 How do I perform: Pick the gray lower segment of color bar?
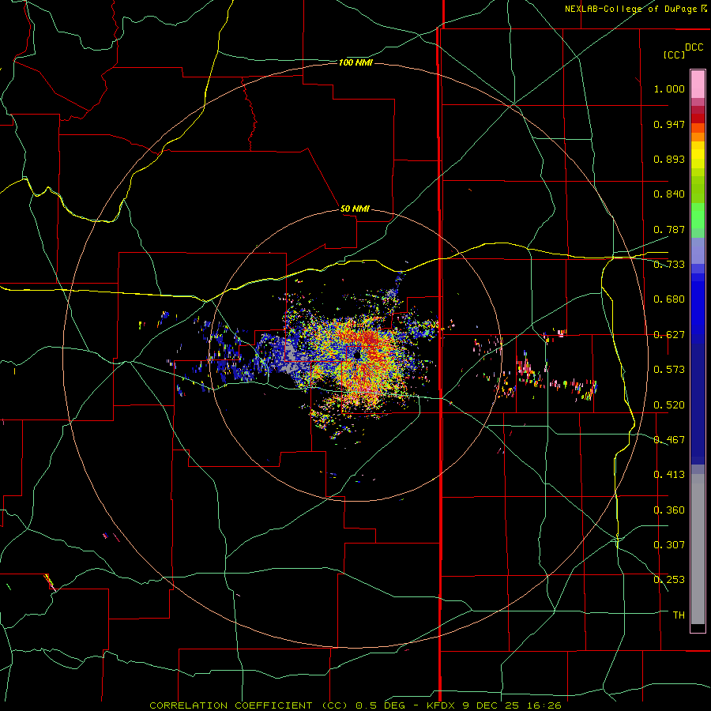pyautogui.click(x=698, y=549)
